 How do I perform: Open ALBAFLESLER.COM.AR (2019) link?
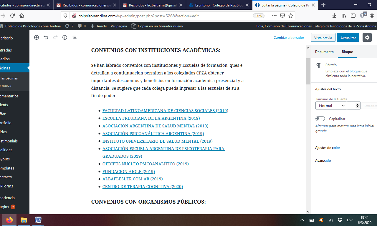[x=133, y=179]
